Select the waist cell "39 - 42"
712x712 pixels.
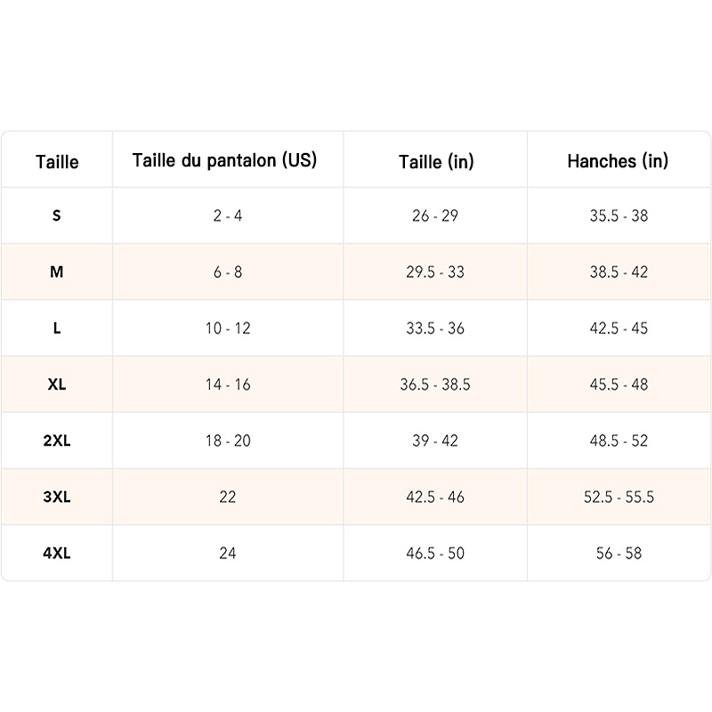click(x=435, y=441)
